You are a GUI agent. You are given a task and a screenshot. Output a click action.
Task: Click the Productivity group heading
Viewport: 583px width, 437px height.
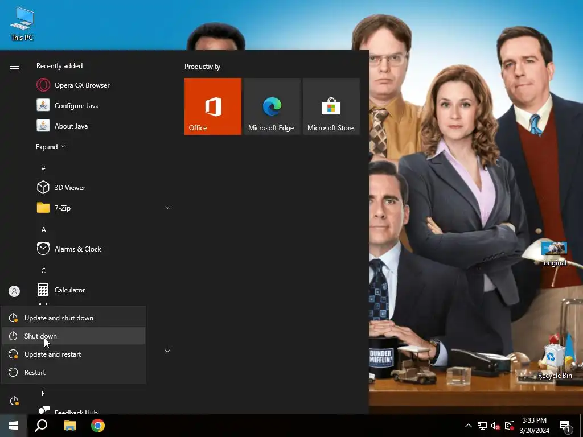tap(202, 67)
